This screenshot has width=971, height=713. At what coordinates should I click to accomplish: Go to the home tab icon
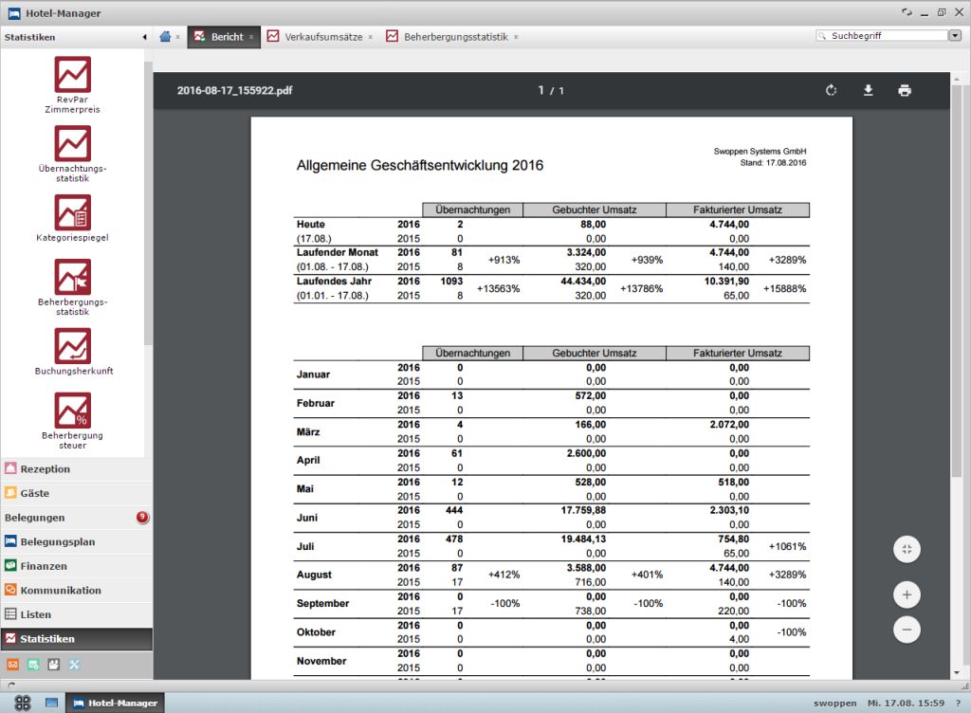point(165,37)
